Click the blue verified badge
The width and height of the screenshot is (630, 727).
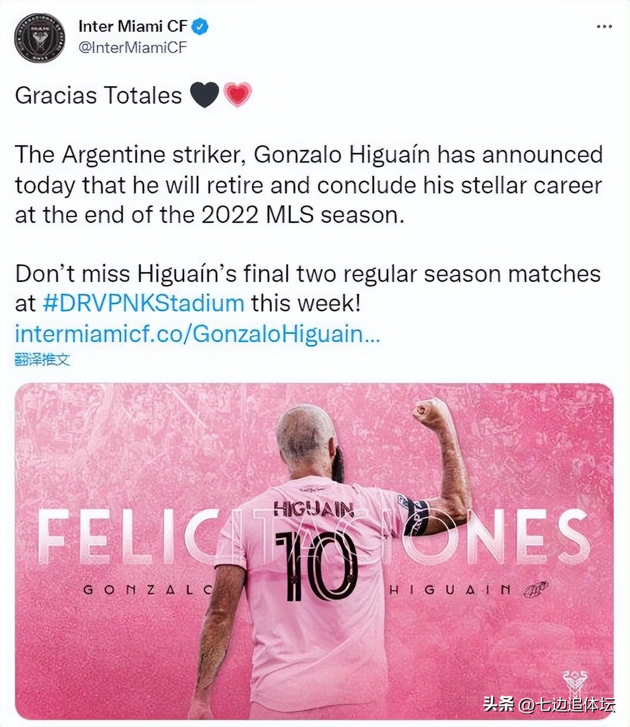201,27
